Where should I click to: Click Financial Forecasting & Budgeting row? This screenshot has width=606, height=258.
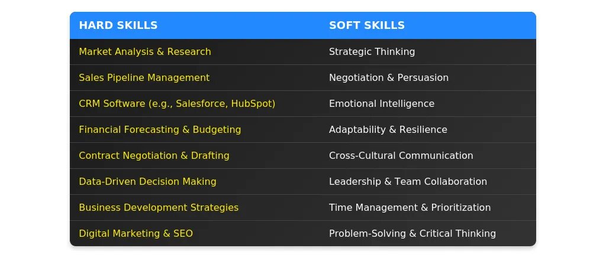coord(160,130)
